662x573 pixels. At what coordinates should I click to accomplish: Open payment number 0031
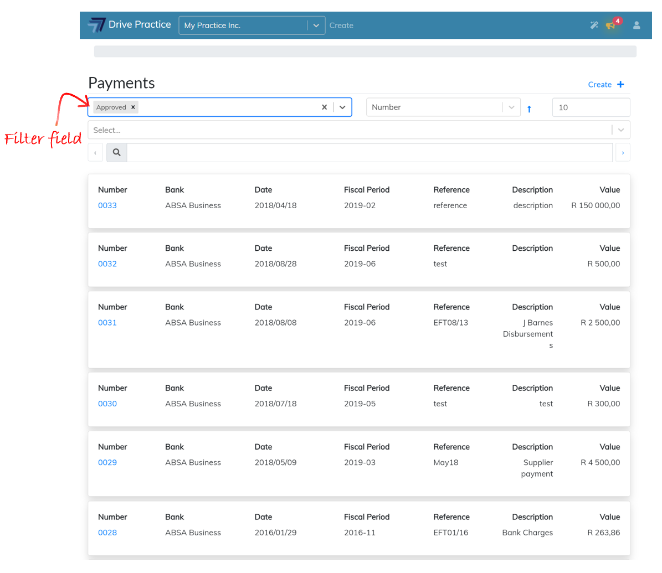107,322
